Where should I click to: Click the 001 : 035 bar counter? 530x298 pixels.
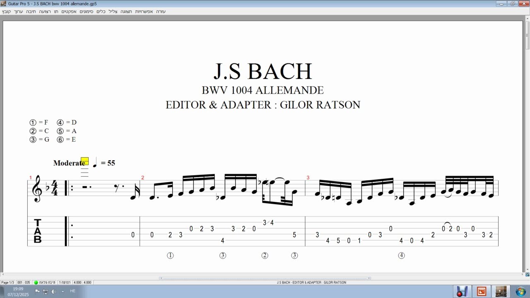tap(24, 282)
